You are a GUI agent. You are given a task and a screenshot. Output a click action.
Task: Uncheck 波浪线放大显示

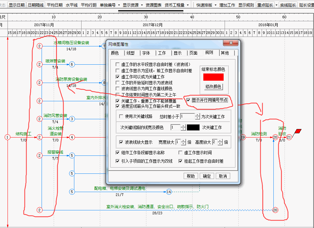121,142
